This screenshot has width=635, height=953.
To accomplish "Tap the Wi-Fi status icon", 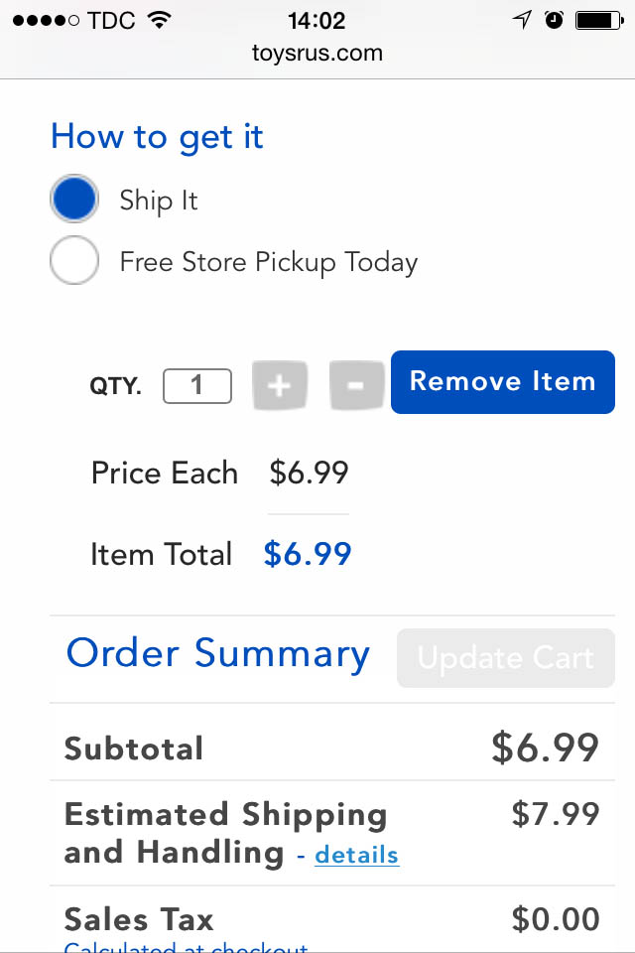I will 157,20.
